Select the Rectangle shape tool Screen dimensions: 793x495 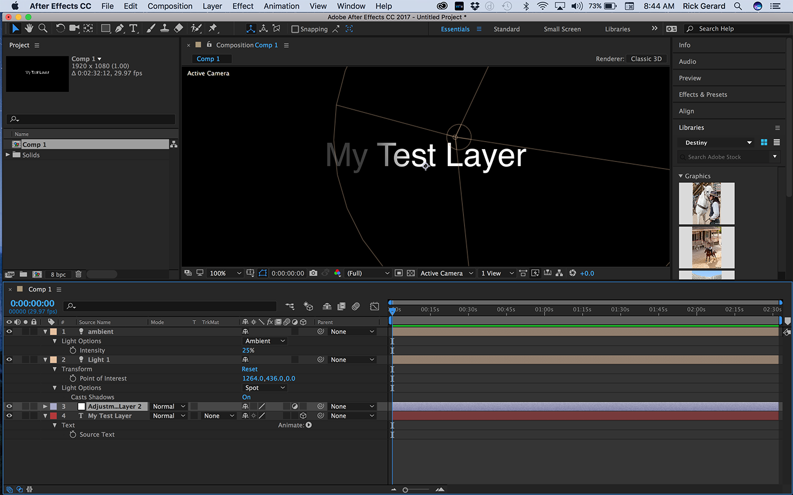tap(106, 29)
